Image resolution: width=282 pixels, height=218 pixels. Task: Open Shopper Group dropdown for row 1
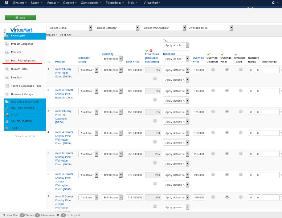tap(88, 70)
